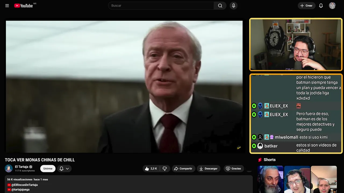Like the video with 2,3 K
Screen dimensions: 344x193
click(151, 169)
